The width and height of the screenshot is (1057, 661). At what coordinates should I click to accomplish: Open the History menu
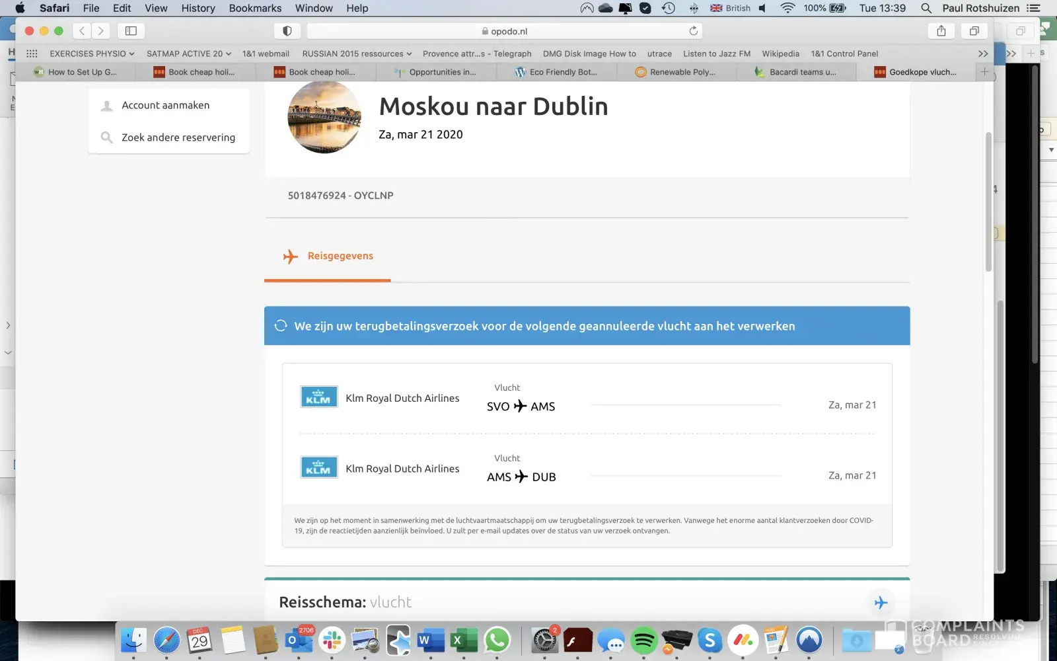coord(198,8)
